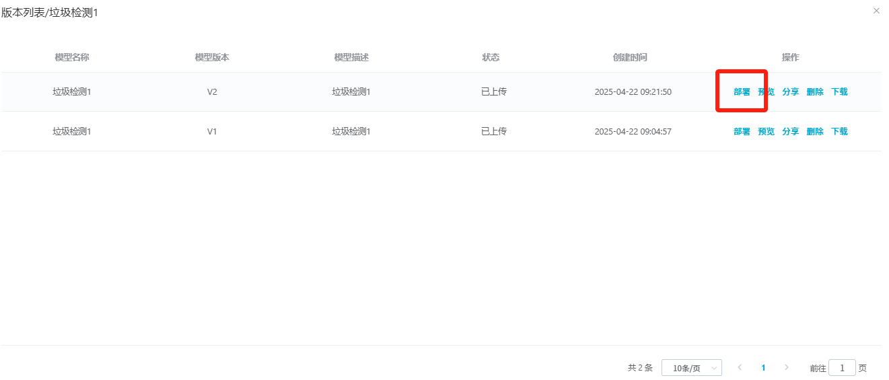Open 预览 for version V1
Viewport: 889px width, 380px height.
click(x=766, y=132)
